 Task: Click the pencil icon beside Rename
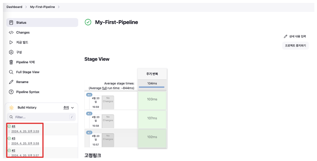pos(11,82)
